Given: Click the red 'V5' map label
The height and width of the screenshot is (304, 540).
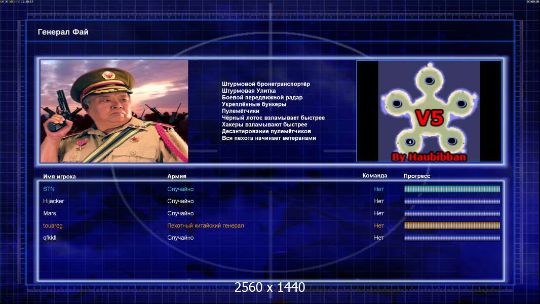Looking at the screenshot, I should 430,118.
